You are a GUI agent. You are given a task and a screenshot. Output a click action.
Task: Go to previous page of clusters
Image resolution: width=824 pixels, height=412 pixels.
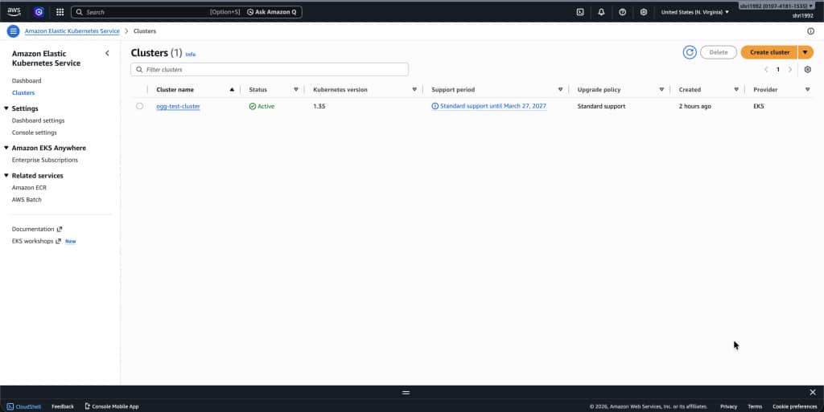pyautogui.click(x=766, y=69)
